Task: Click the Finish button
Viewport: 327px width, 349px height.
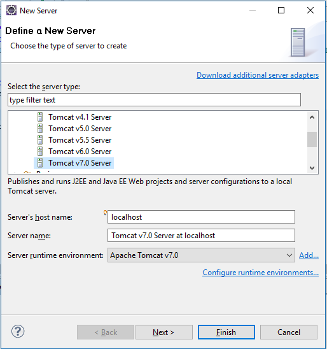Action: pos(226,332)
